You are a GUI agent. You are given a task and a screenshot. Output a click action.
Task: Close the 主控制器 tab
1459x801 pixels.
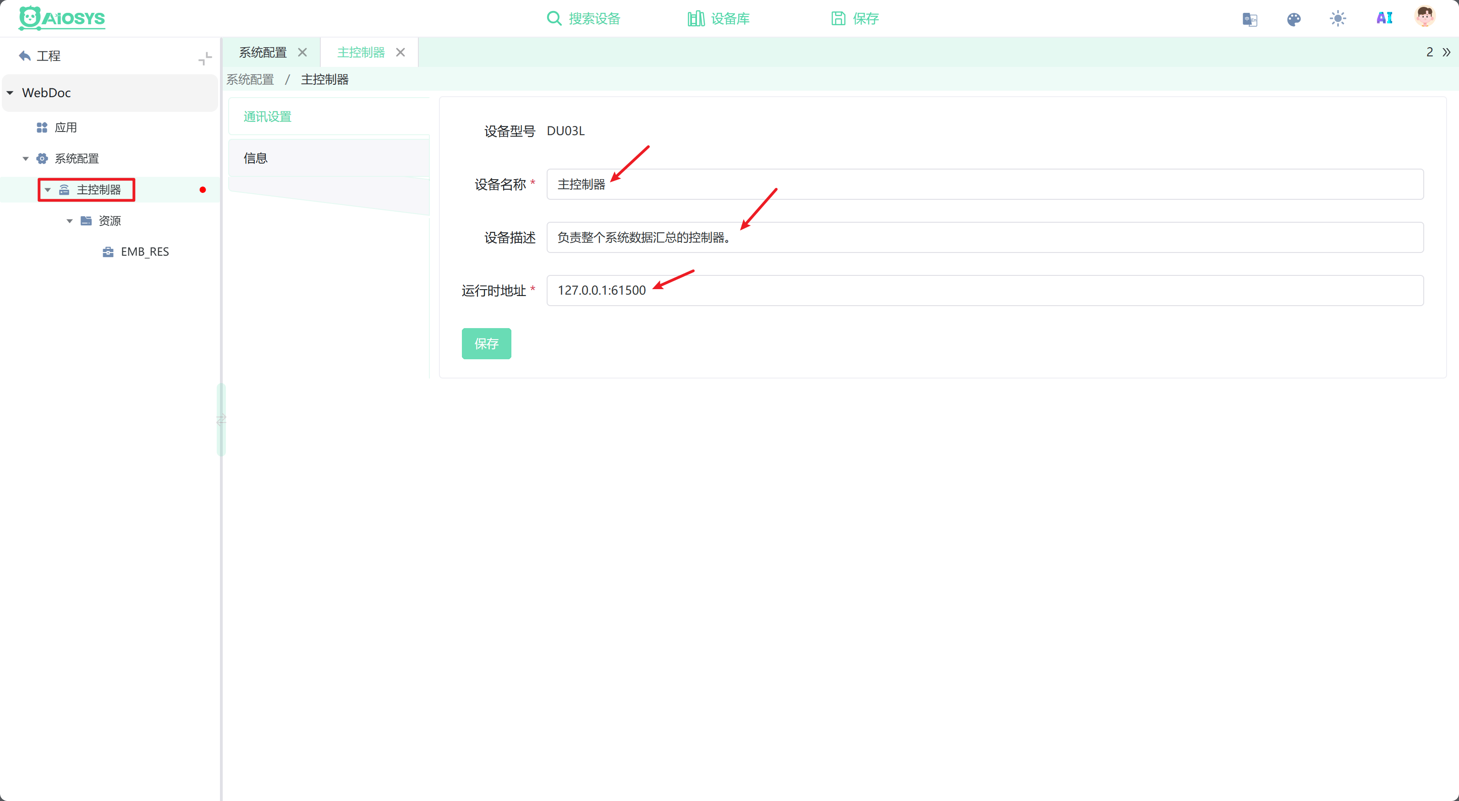coord(400,53)
